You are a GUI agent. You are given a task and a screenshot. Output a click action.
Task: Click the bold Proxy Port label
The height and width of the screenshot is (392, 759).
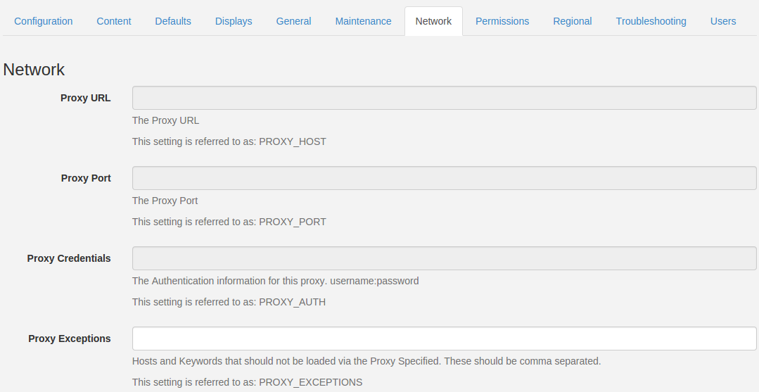pos(86,178)
